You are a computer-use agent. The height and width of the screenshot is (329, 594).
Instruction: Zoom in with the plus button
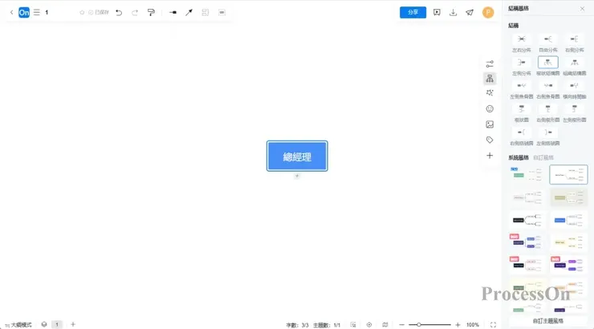[x=458, y=325]
